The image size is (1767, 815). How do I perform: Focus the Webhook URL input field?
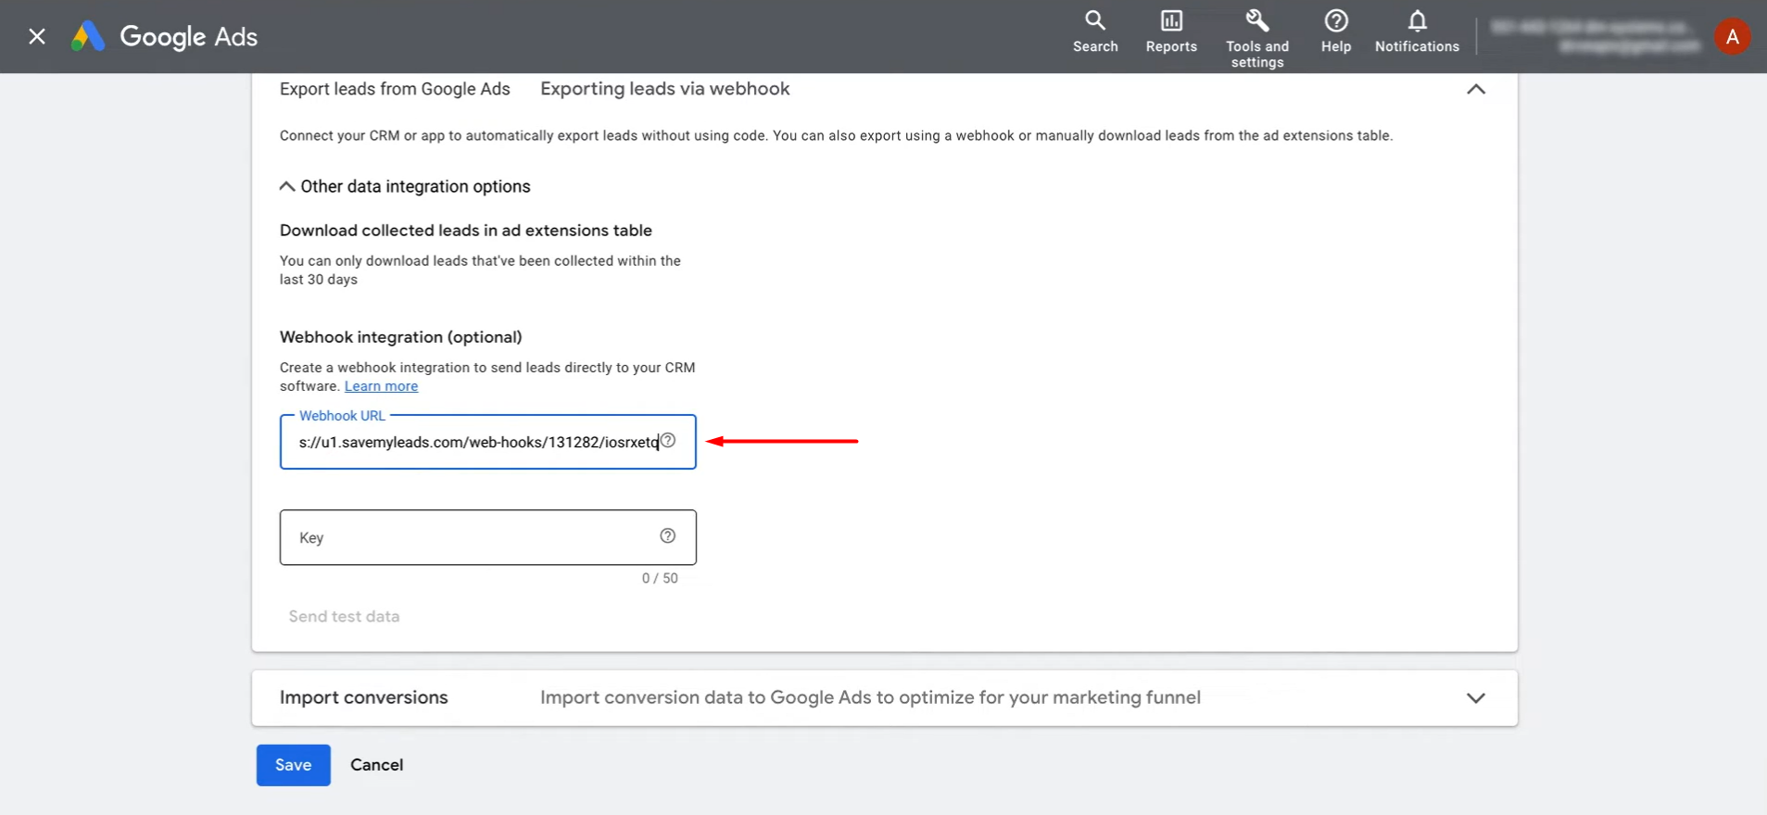click(473, 443)
